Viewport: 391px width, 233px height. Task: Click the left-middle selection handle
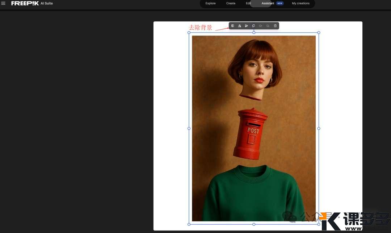point(189,128)
